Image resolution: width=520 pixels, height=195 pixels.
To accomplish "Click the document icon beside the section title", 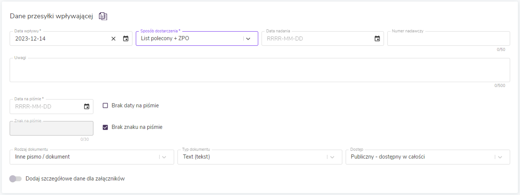I will pos(103,16).
